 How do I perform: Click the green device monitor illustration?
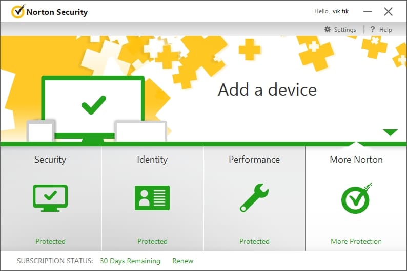click(x=93, y=109)
